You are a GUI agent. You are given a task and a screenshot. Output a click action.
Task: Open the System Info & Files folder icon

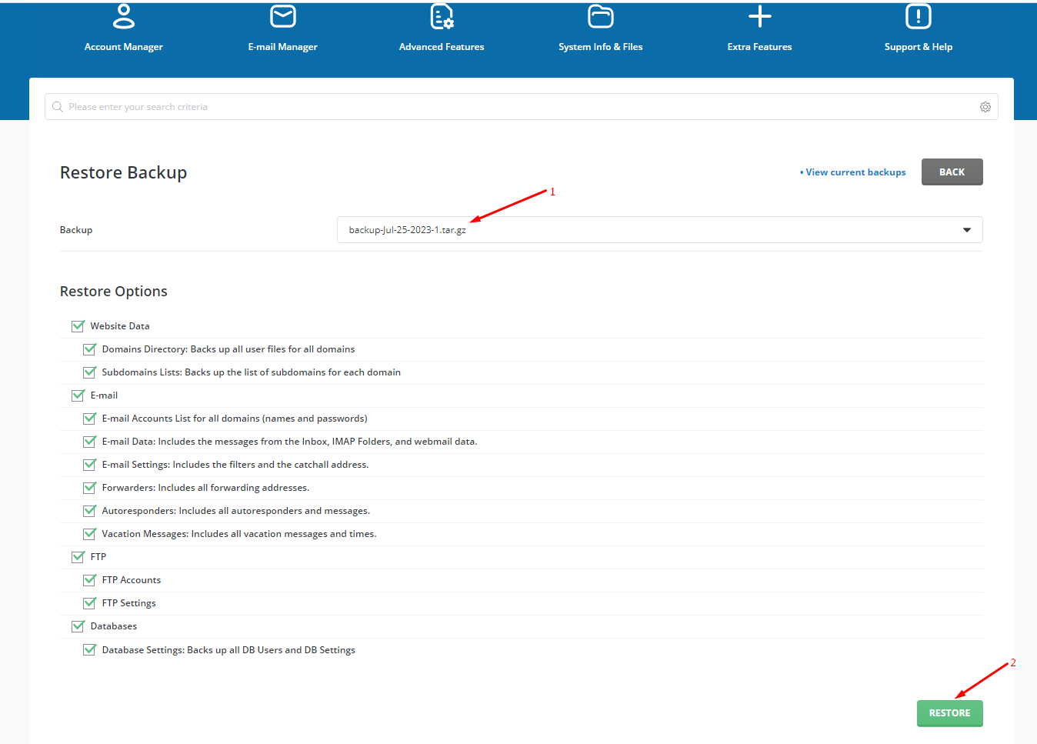pyautogui.click(x=601, y=16)
